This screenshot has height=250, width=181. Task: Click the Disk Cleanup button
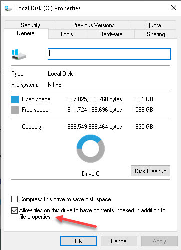pos(150,171)
